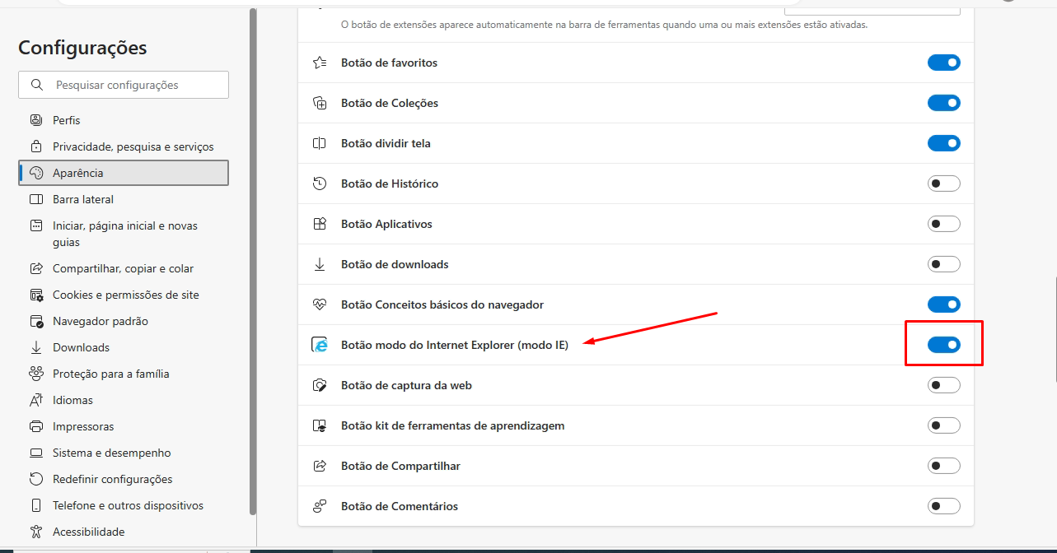
Task: Turn on Botão de captura da web
Action: [x=943, y=385]
